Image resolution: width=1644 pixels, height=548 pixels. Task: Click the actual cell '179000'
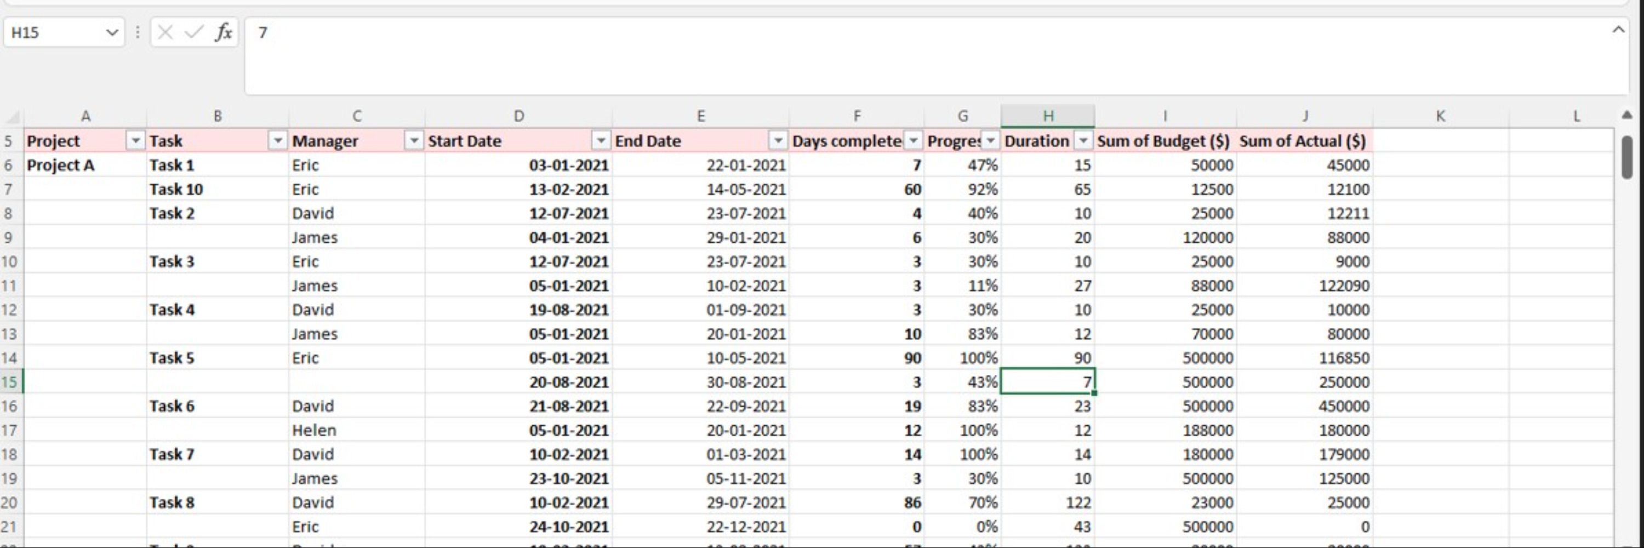pyautogui.click(x=1305, y=454)
